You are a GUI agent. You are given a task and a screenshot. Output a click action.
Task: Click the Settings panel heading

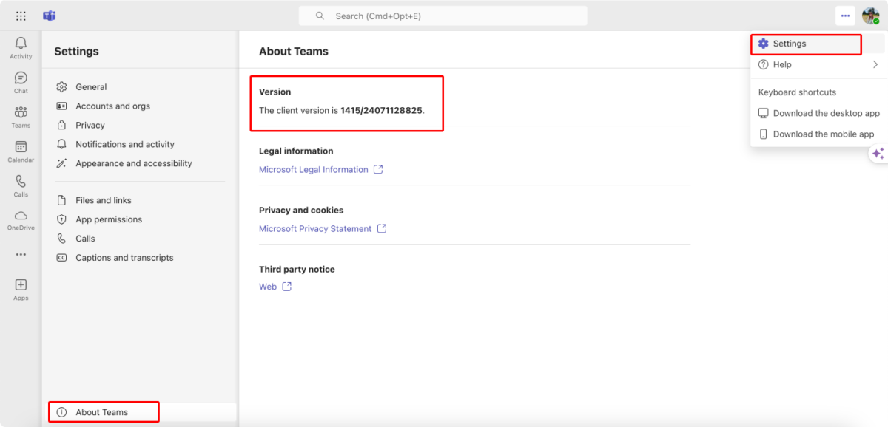pyautogui.click(x=76, y=52)
